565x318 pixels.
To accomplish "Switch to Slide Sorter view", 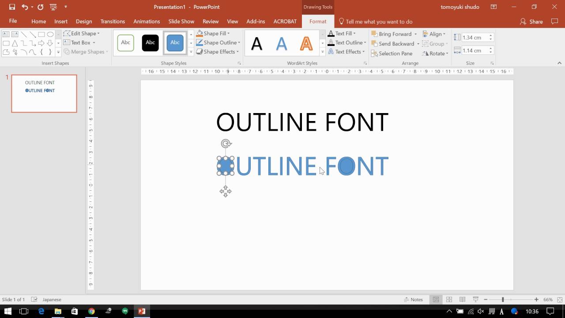I will pos(449,299).
